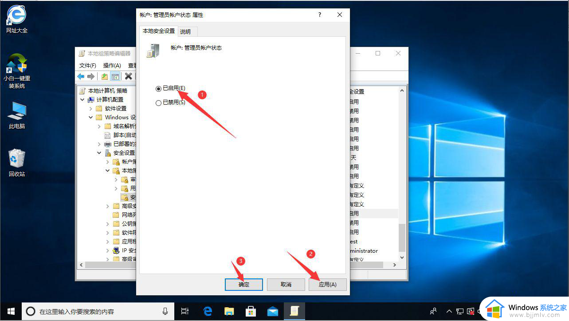Click the Up one level toolbar icon
569x321 pixels.
104,76
